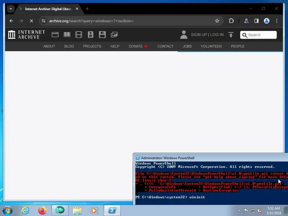Image resolution: width=288 pixels, height=216 pixels.
Task: Open the HELP page
Action: tap(115, 46)
